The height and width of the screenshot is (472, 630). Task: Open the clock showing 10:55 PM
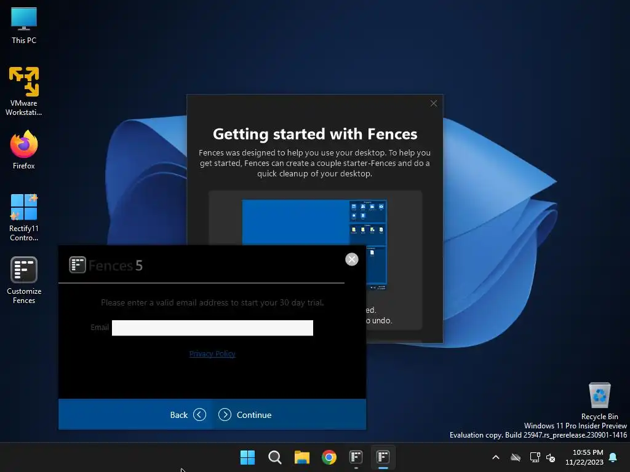[584, 457]
